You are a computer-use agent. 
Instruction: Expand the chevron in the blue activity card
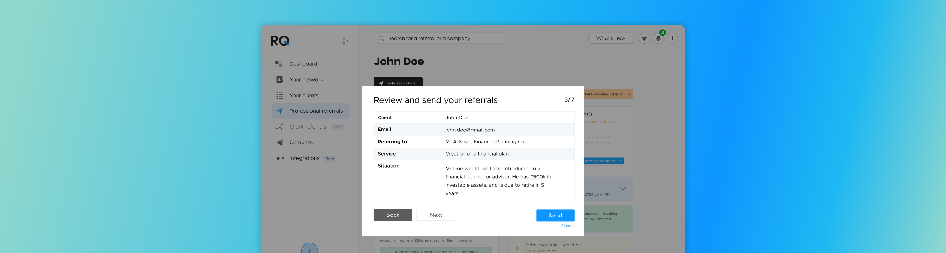coord(623,189)
